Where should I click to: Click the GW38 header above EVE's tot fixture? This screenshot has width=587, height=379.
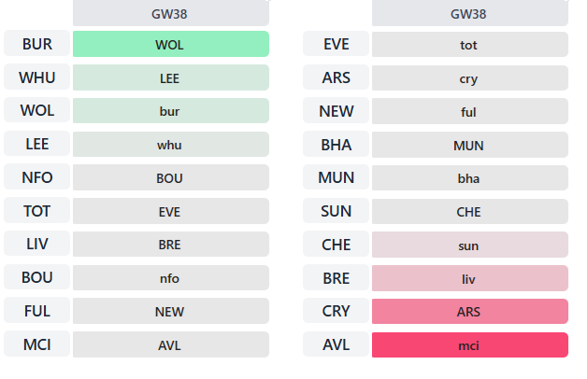click(x=469, y=14)
